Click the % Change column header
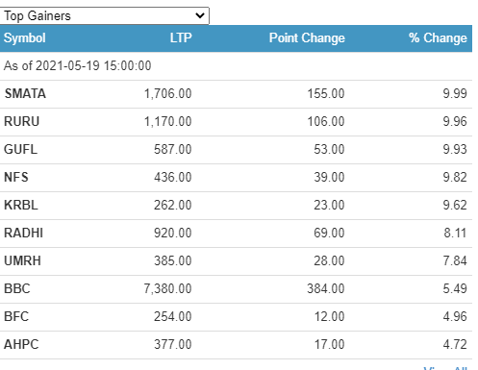This screenshot has height=370, width=478. [438, 37]
